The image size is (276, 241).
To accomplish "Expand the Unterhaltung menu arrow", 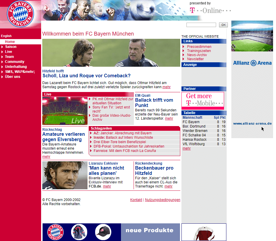I will (x=2, y=67).
